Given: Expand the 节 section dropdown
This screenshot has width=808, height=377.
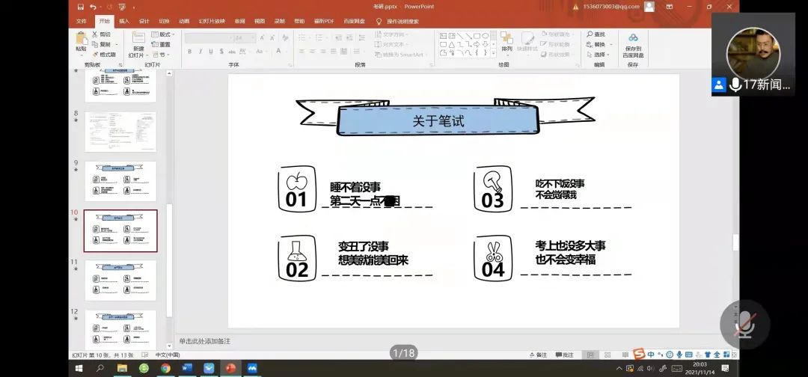Looking at the screenshot, I should (161, 55).
